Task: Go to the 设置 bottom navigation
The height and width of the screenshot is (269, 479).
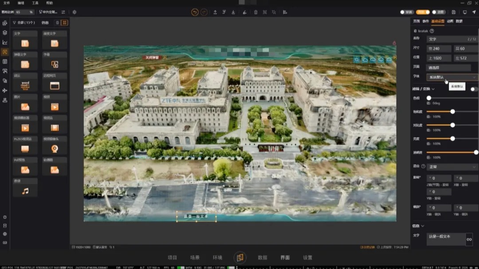Action: coord(308,257)
